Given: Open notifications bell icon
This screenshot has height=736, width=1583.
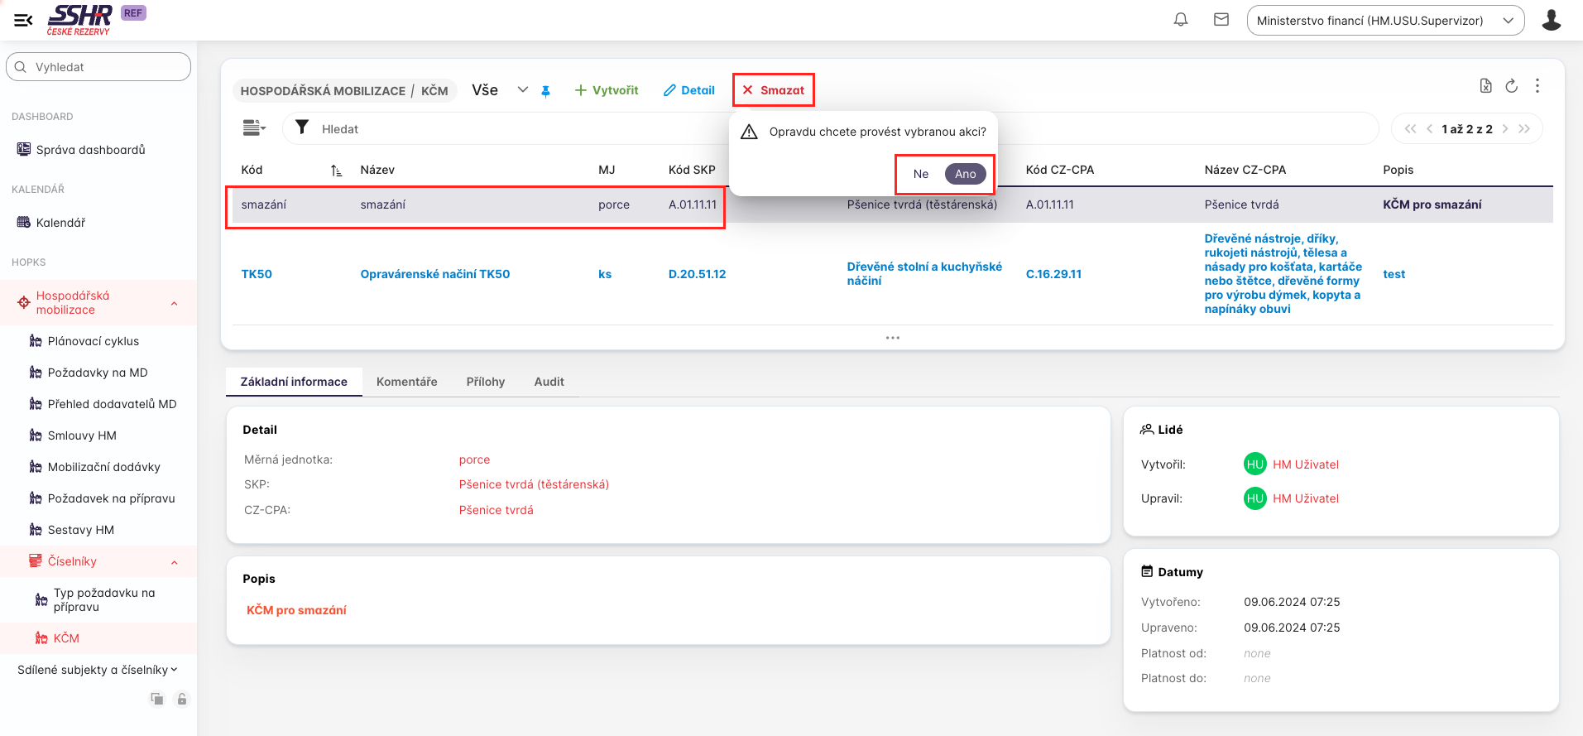Looking at the screenshot, I should [1181, 20].
